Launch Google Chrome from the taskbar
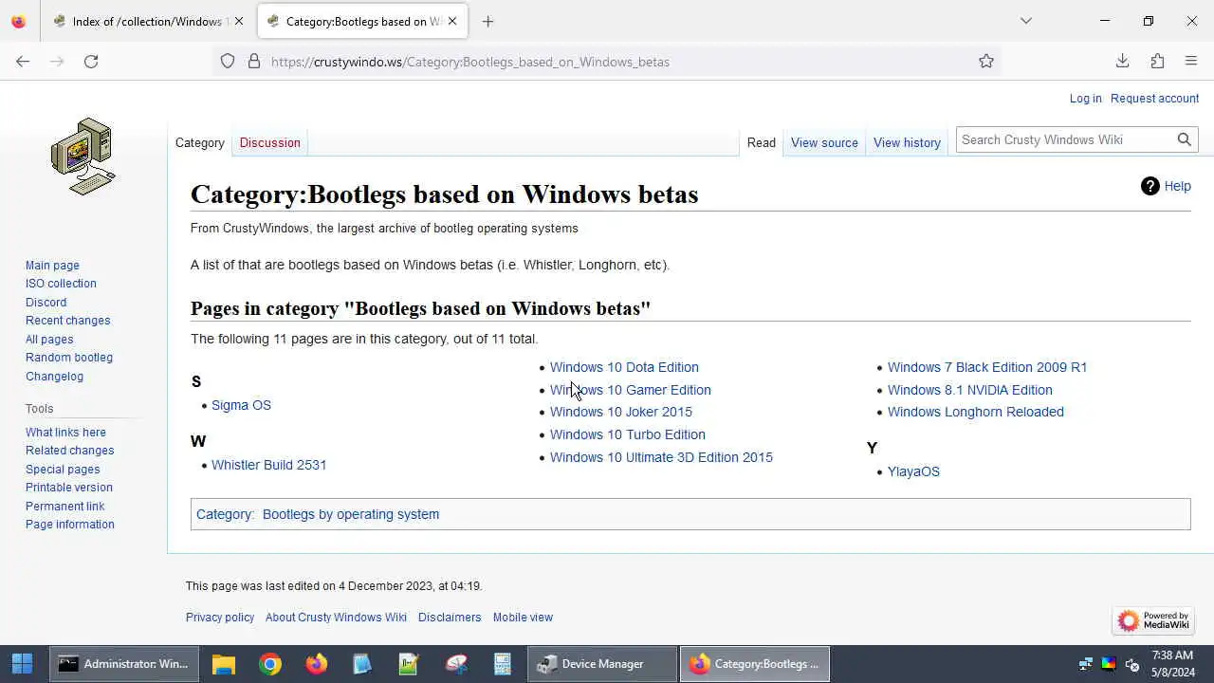The image size is (1214, 683). coord(270,664)
